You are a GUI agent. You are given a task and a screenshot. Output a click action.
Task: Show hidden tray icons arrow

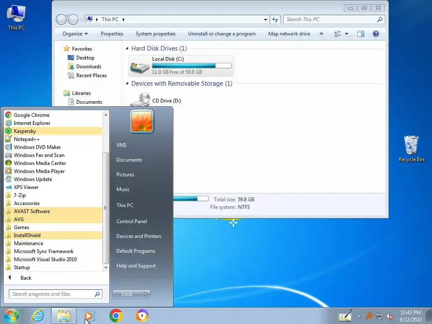[359, 316]
